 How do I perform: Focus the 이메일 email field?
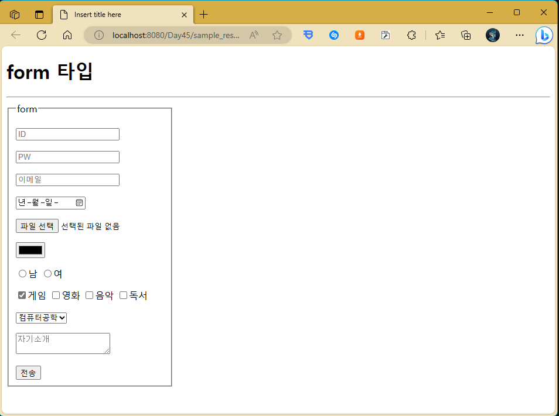pyautogui.click(x=68, y=180)
